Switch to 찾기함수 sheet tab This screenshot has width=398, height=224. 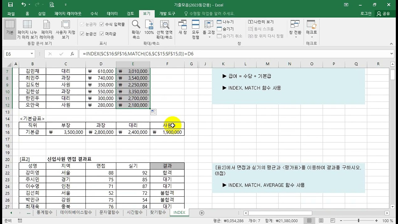point(158,212)
